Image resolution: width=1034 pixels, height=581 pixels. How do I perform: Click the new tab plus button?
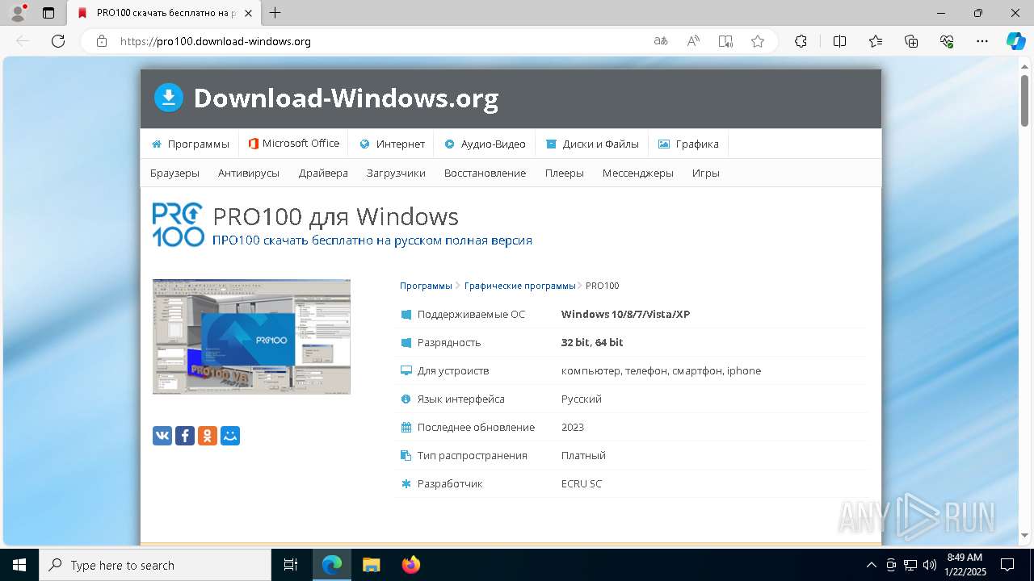point(275,13)
